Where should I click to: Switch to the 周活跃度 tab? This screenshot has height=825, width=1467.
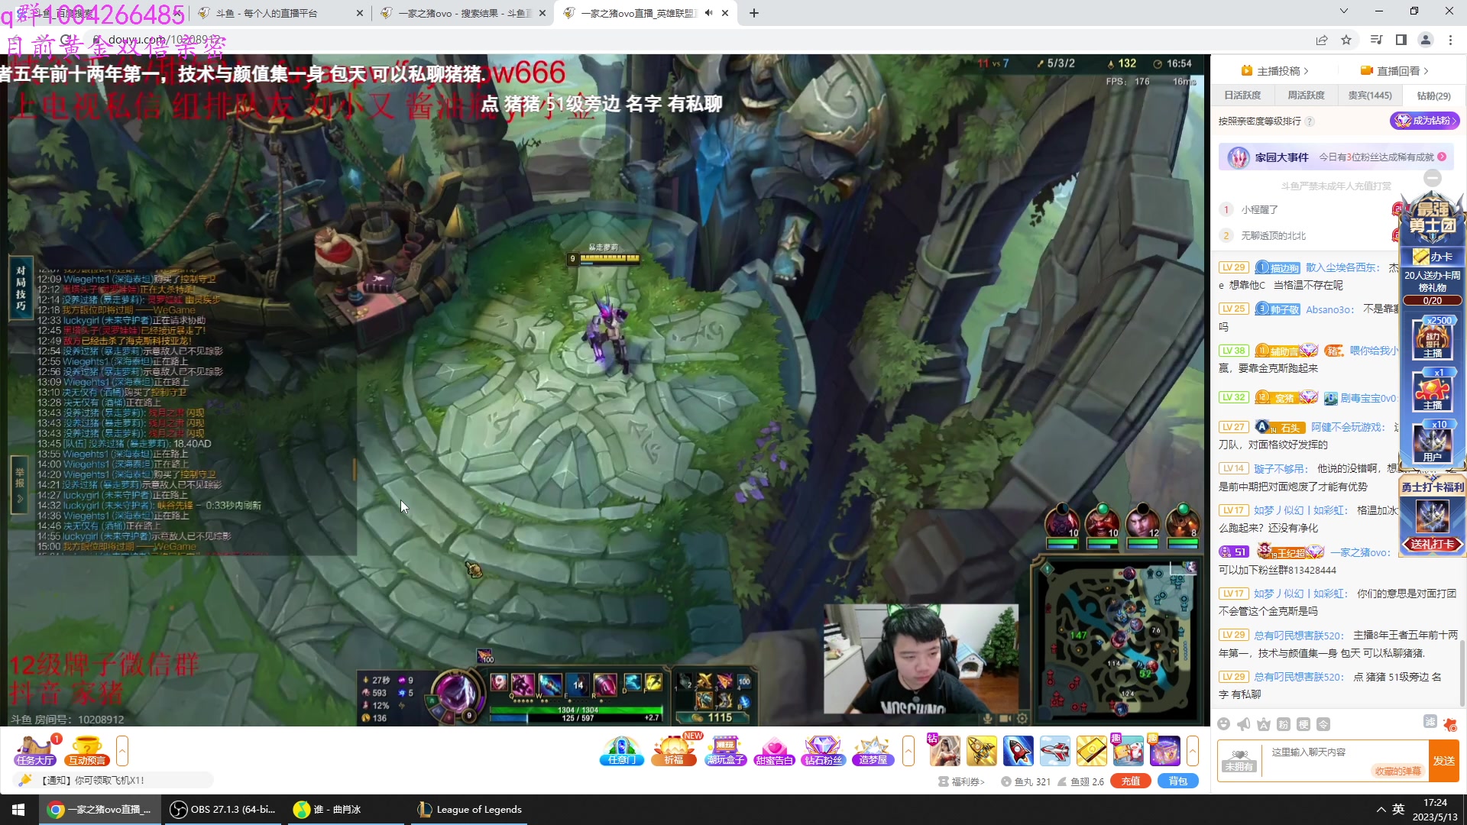click(x=1306, y=95)
